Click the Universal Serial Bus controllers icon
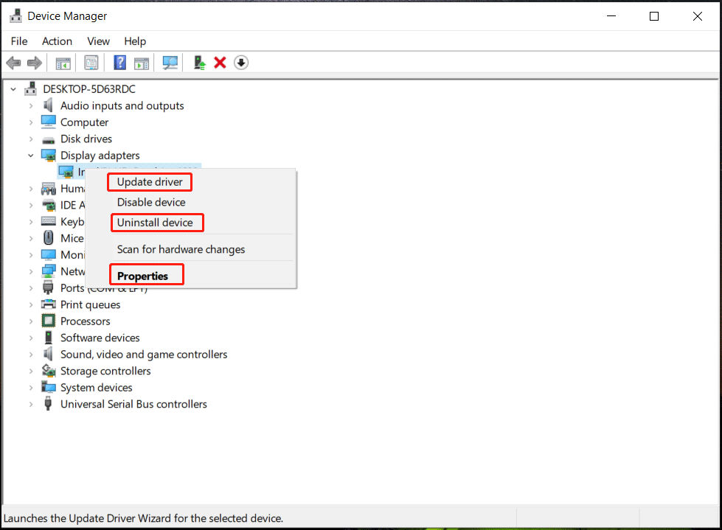722x530 pixels. 48,403
